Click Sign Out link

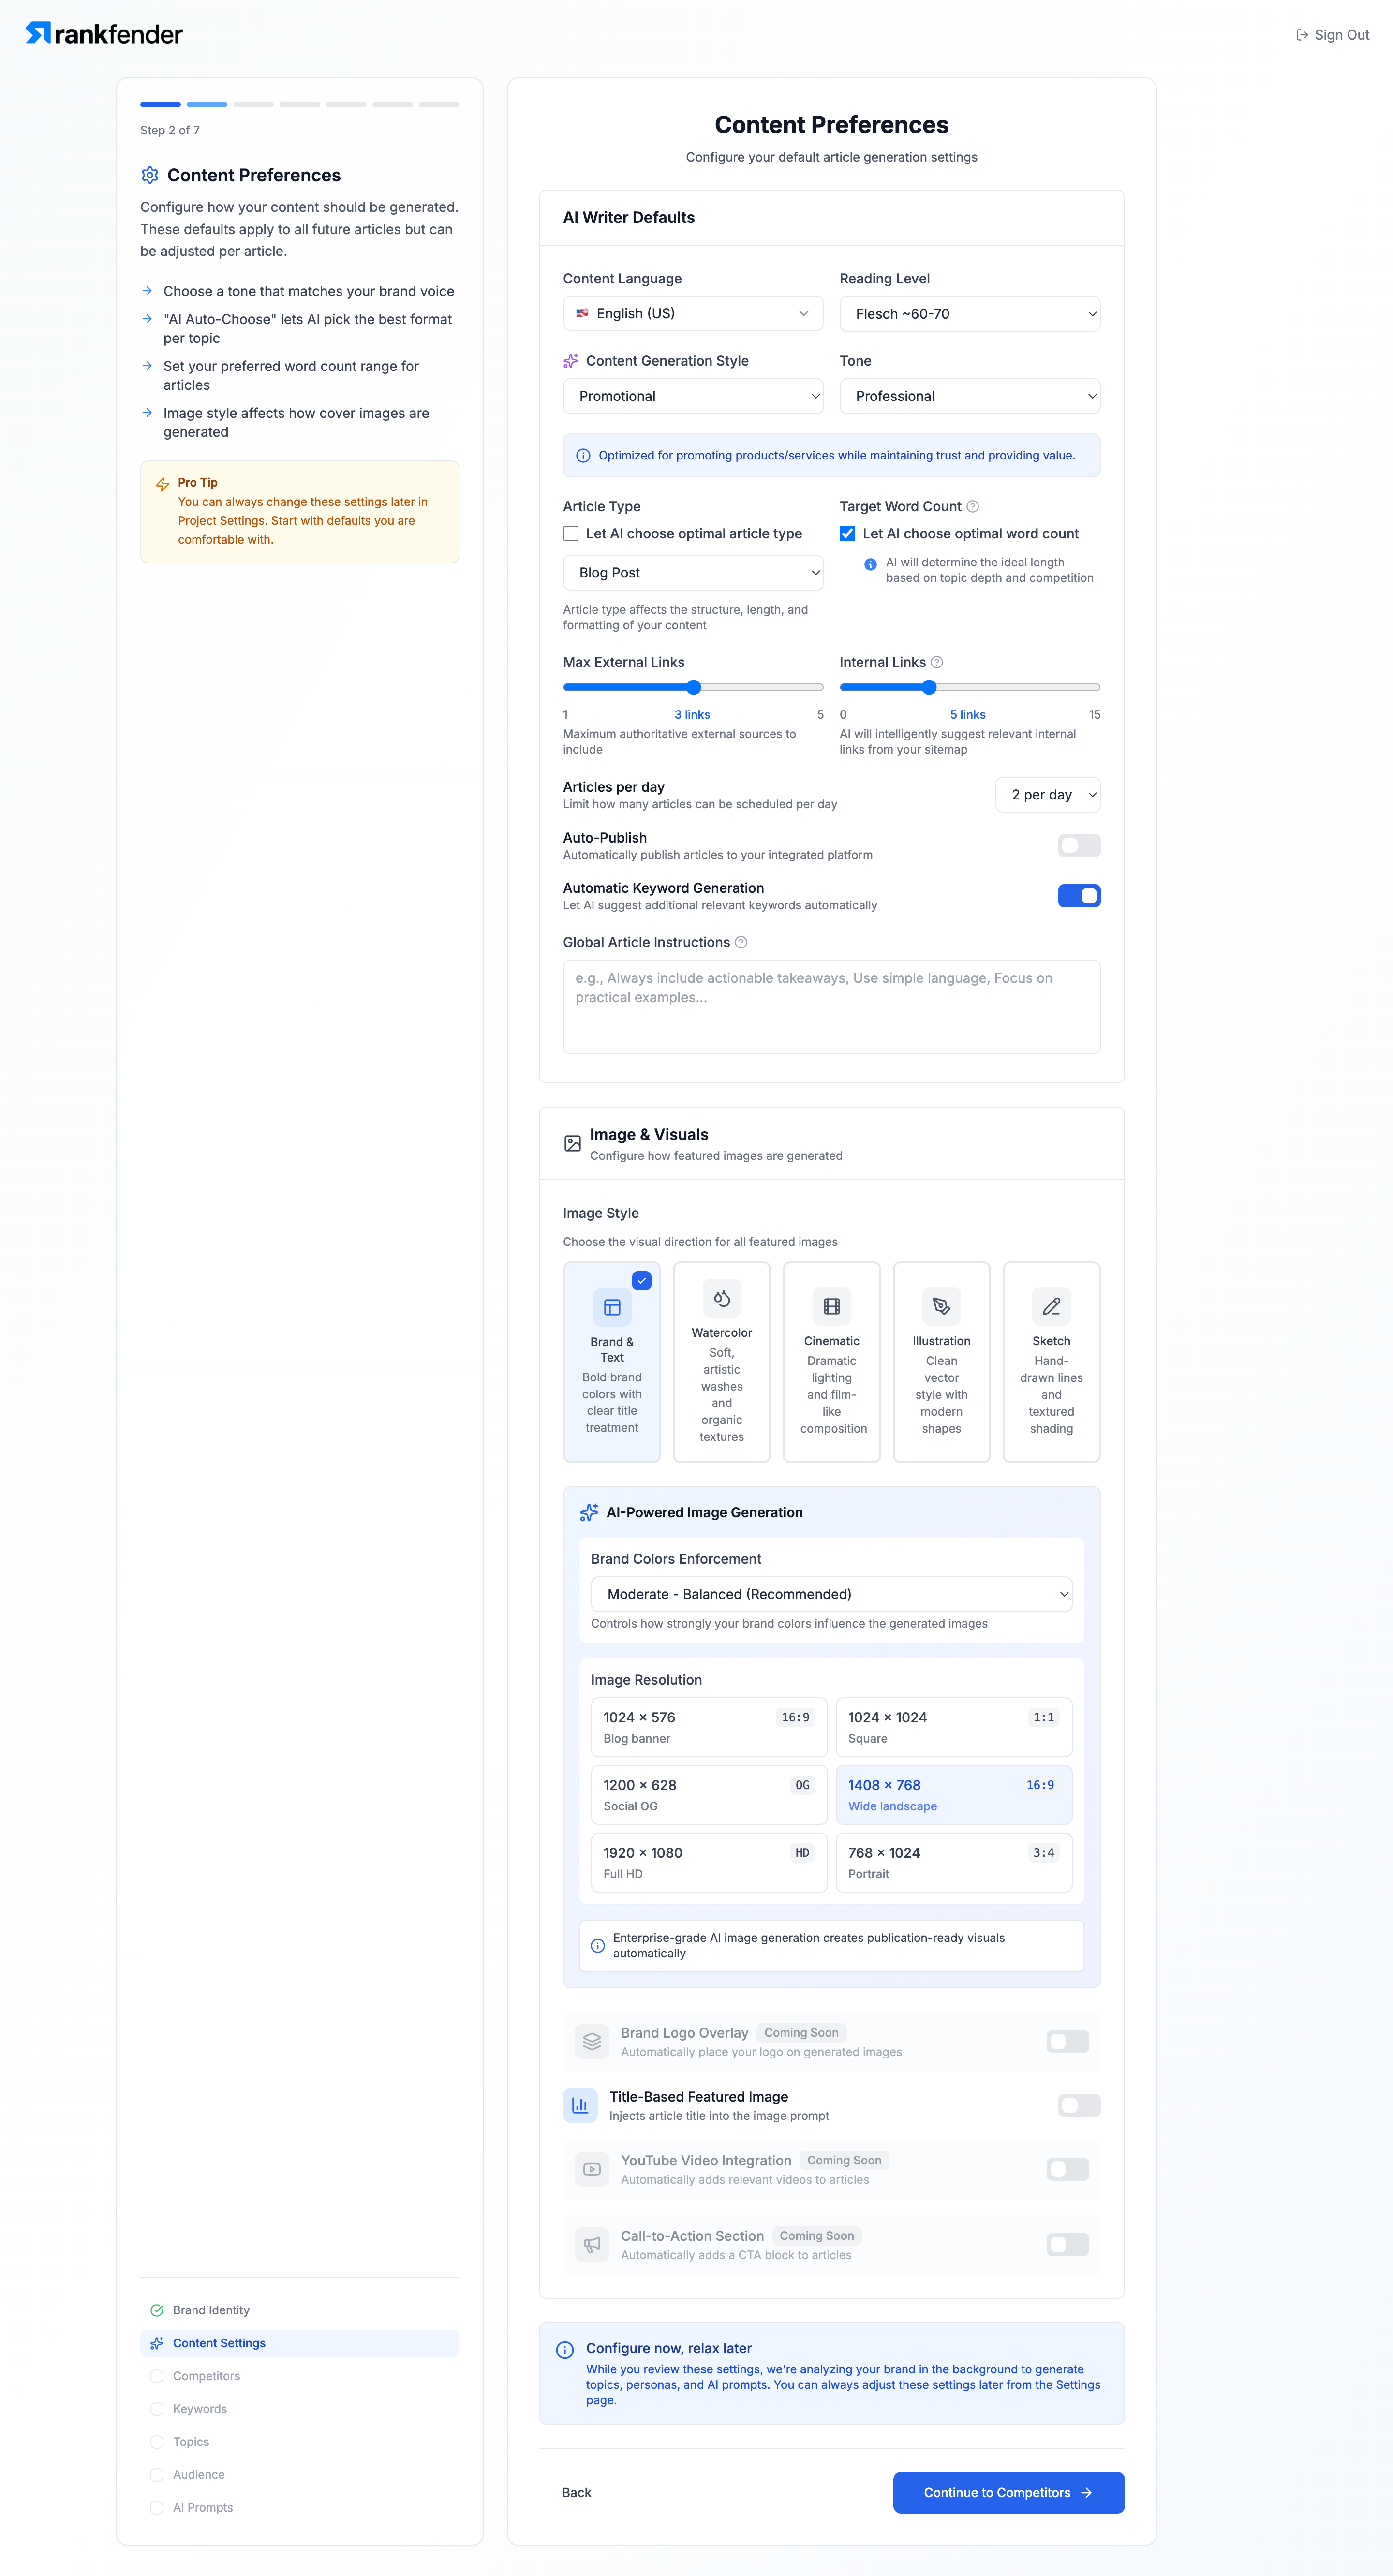pyautogui.click(x=1332, y=35)
